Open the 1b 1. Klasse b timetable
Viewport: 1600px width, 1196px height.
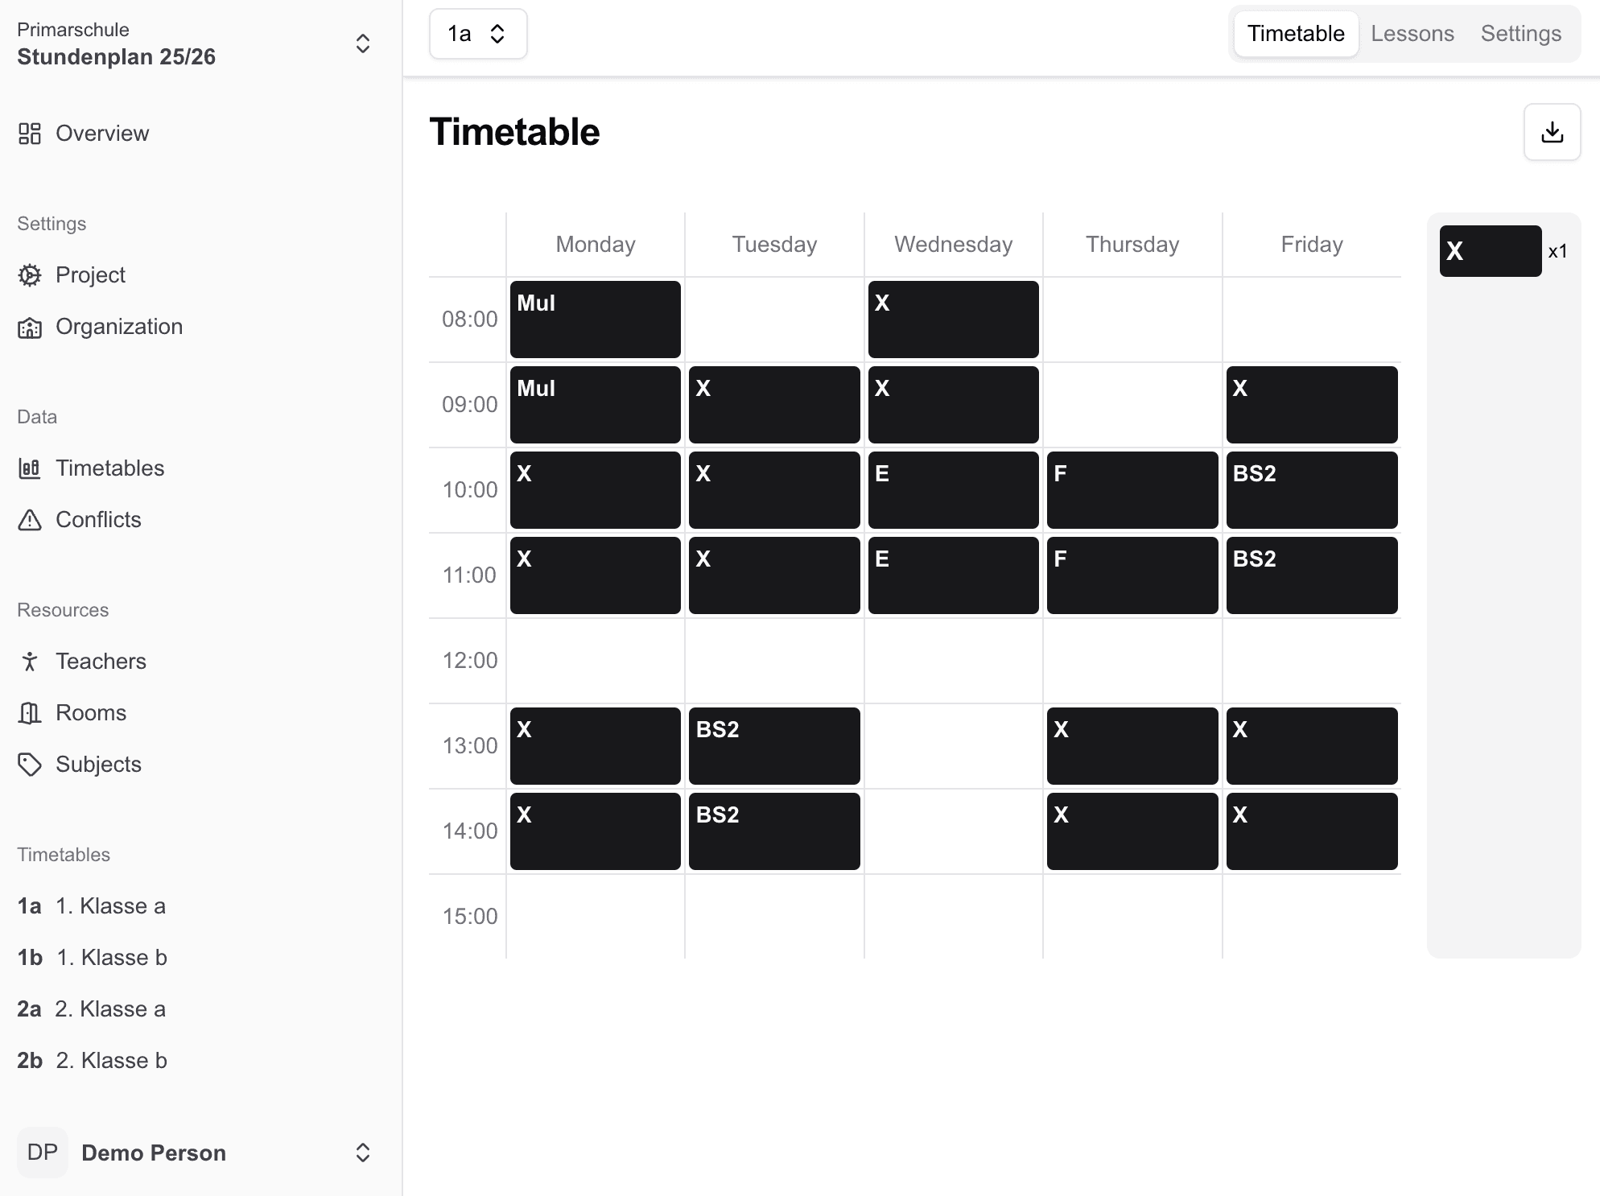coord(93,958)
